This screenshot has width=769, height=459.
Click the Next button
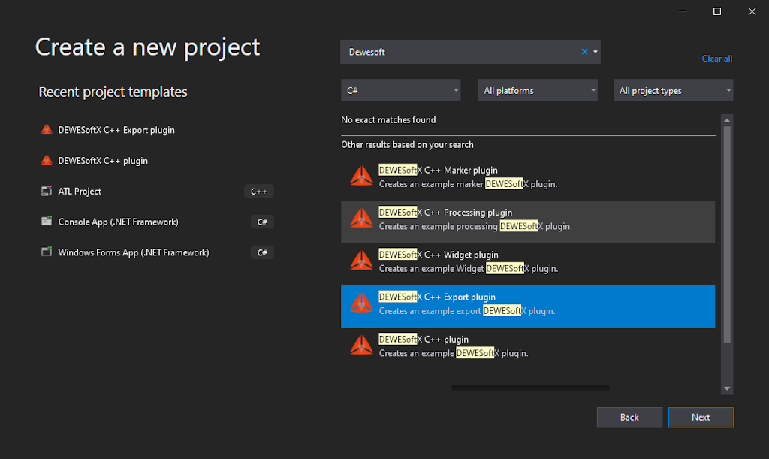click(701, 418)
